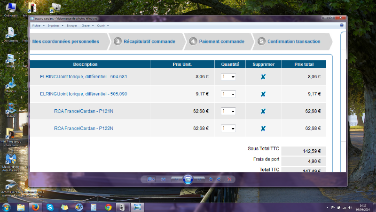Screen dimensions: 376x212
Task: Go to the next photo
Action: click(199, 179)
